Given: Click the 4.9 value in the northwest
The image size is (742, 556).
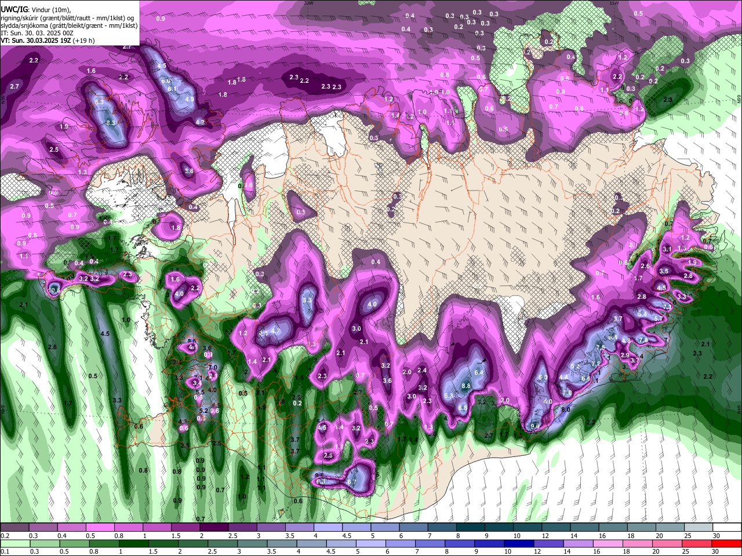Looking at the screenshot, I should click(x=190, y=99).
